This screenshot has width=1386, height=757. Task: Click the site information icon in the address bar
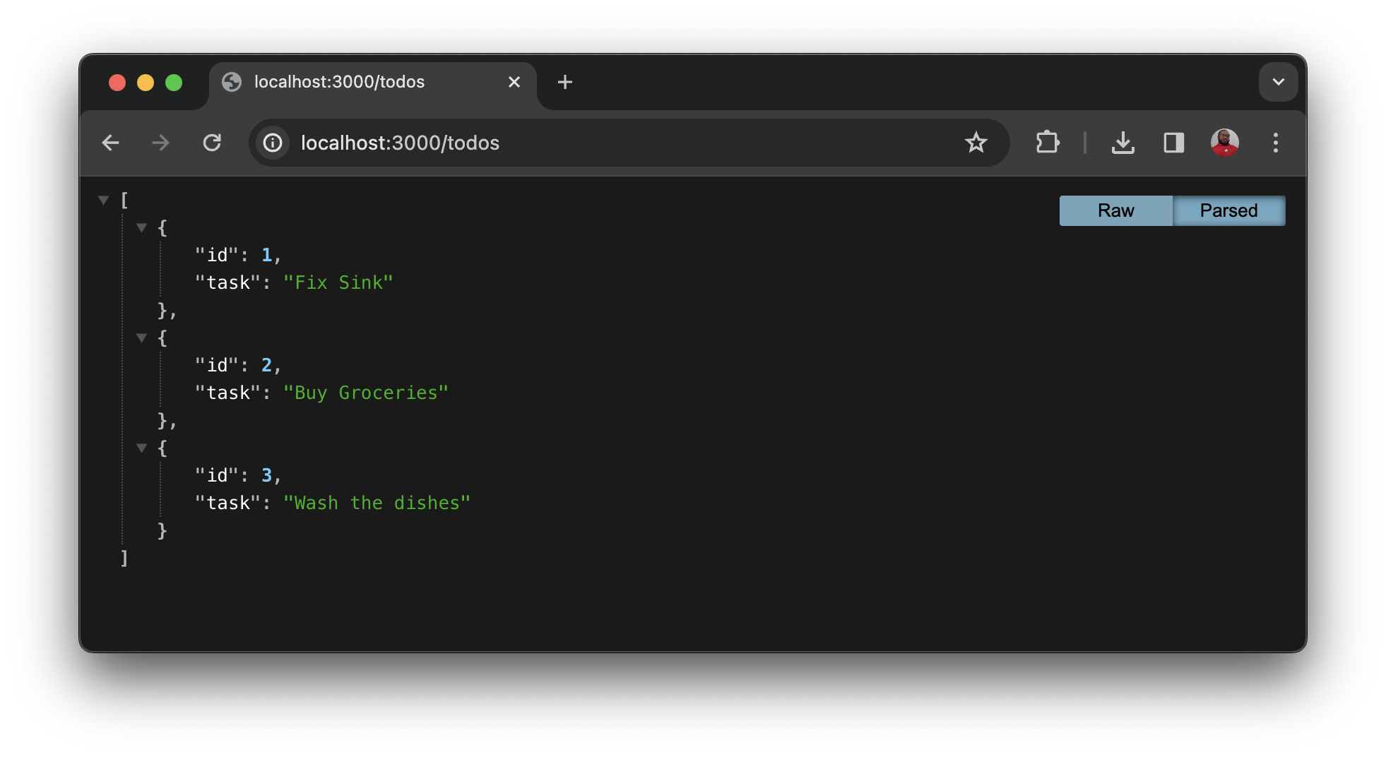click(272, 143)
